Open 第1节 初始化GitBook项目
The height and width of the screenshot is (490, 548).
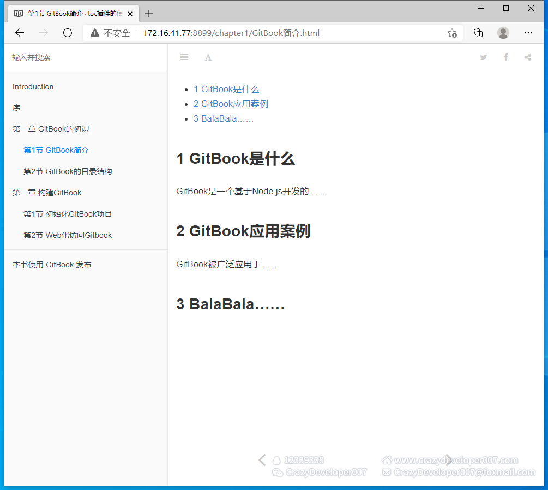[68, 214]
